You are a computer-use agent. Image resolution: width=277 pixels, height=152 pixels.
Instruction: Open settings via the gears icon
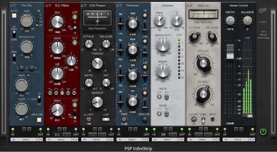[263, 11]
